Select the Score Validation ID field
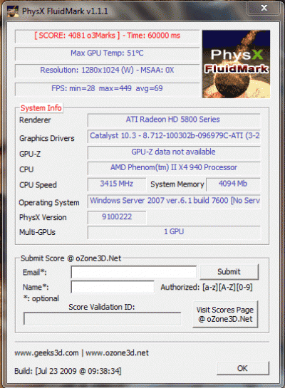This screenshot has width=285, height=388. (103, 319)
